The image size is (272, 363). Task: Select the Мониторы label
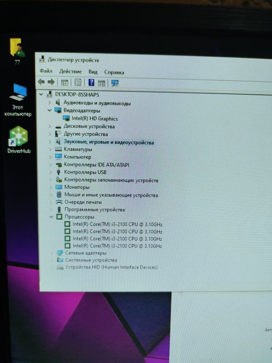tap(77, 187)
